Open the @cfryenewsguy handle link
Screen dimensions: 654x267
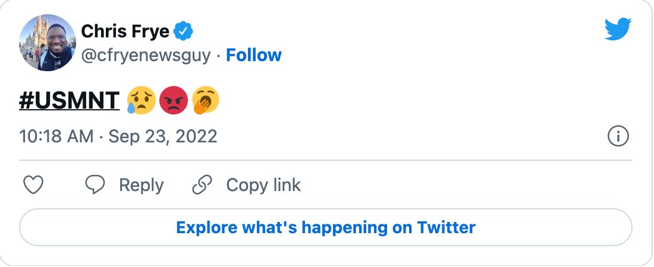pyautogui.click(x=146, y=55)
